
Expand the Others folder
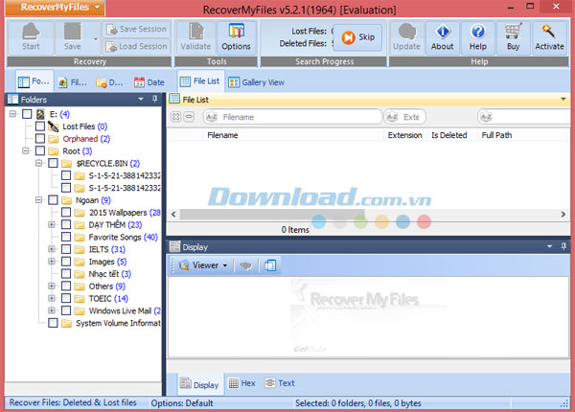pos(52,286)
